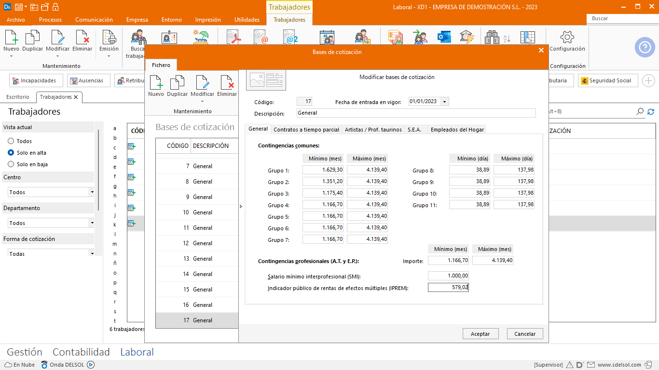Viewport: 659px width, 370px height.
Task: Play Onda DELSOL in status bar
Action: click(91, 365)
